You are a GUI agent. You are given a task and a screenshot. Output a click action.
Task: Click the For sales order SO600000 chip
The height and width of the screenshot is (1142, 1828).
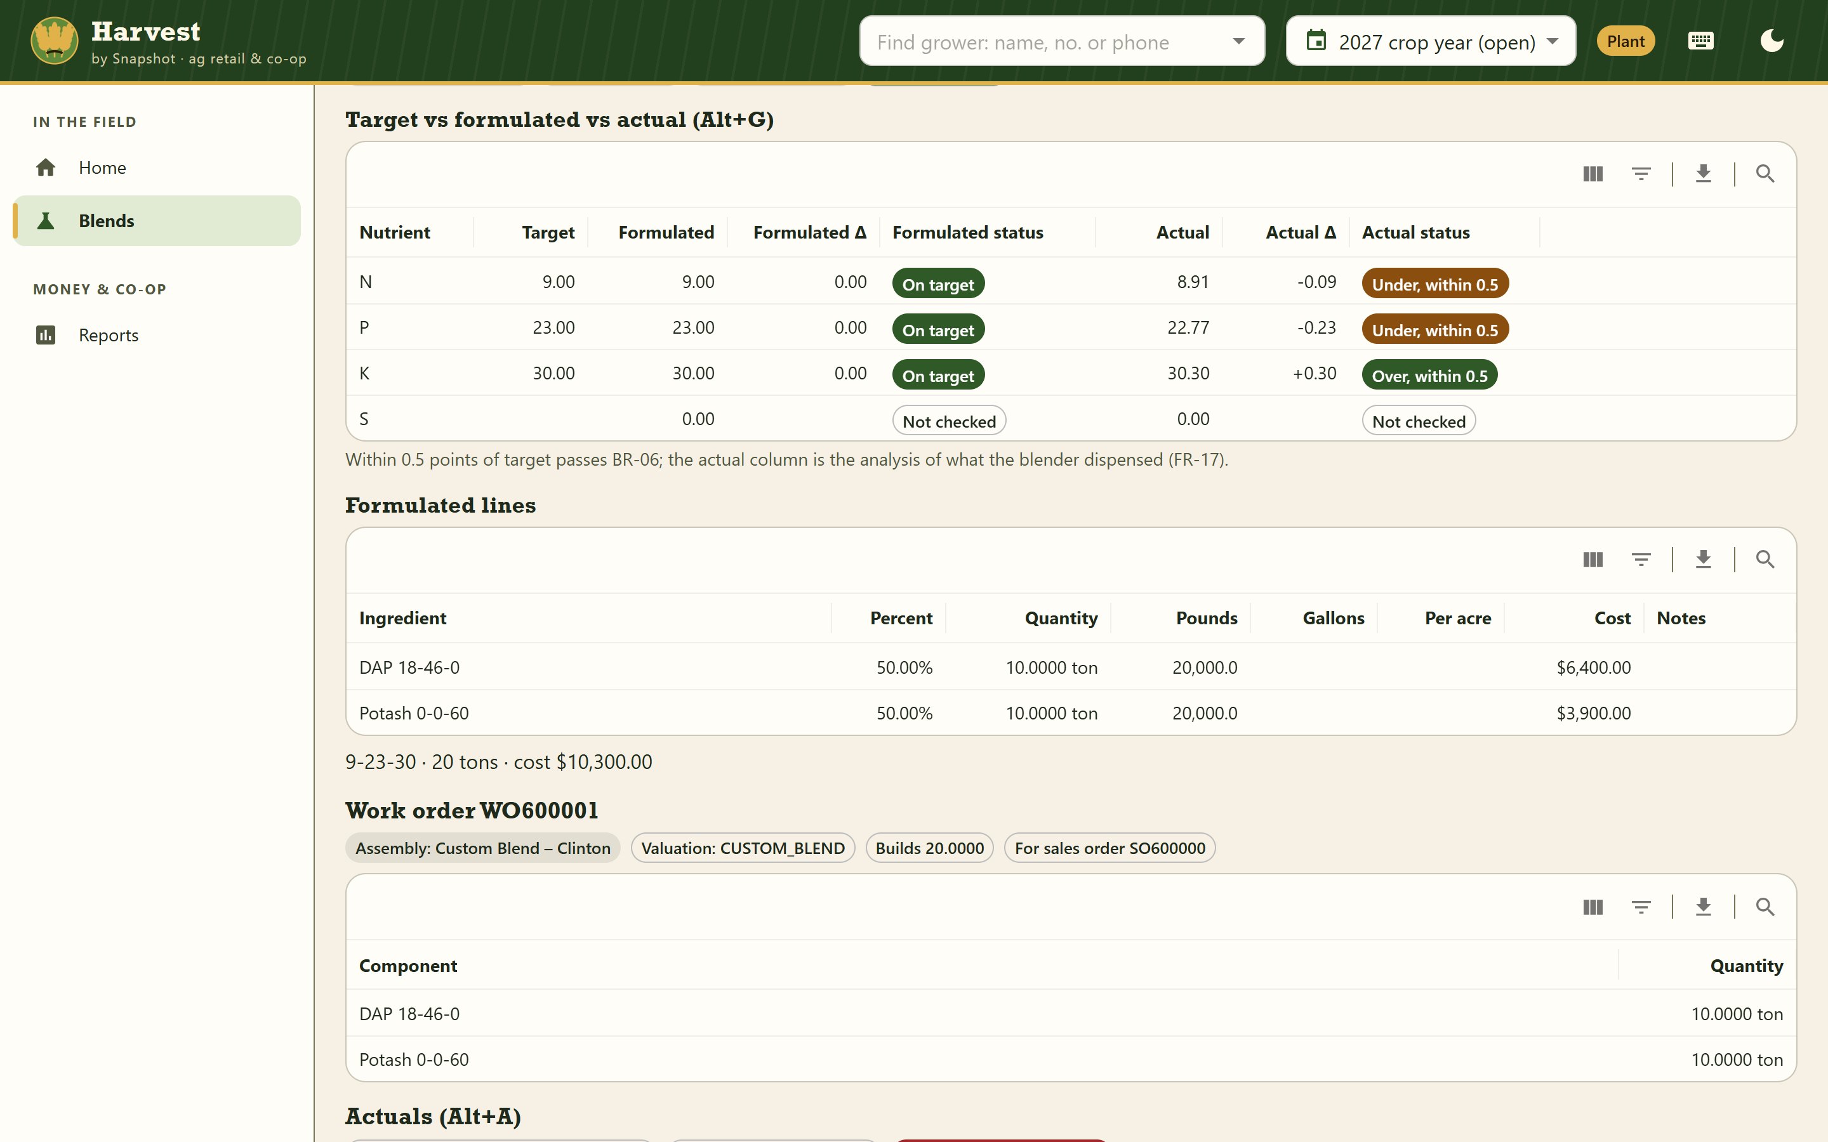click(x=1109, y=848)
